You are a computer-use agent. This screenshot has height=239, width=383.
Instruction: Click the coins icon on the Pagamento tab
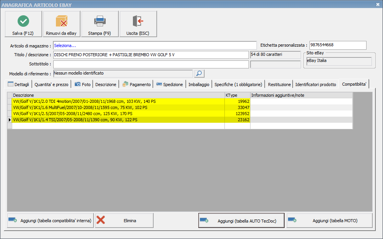coord(125,84)
